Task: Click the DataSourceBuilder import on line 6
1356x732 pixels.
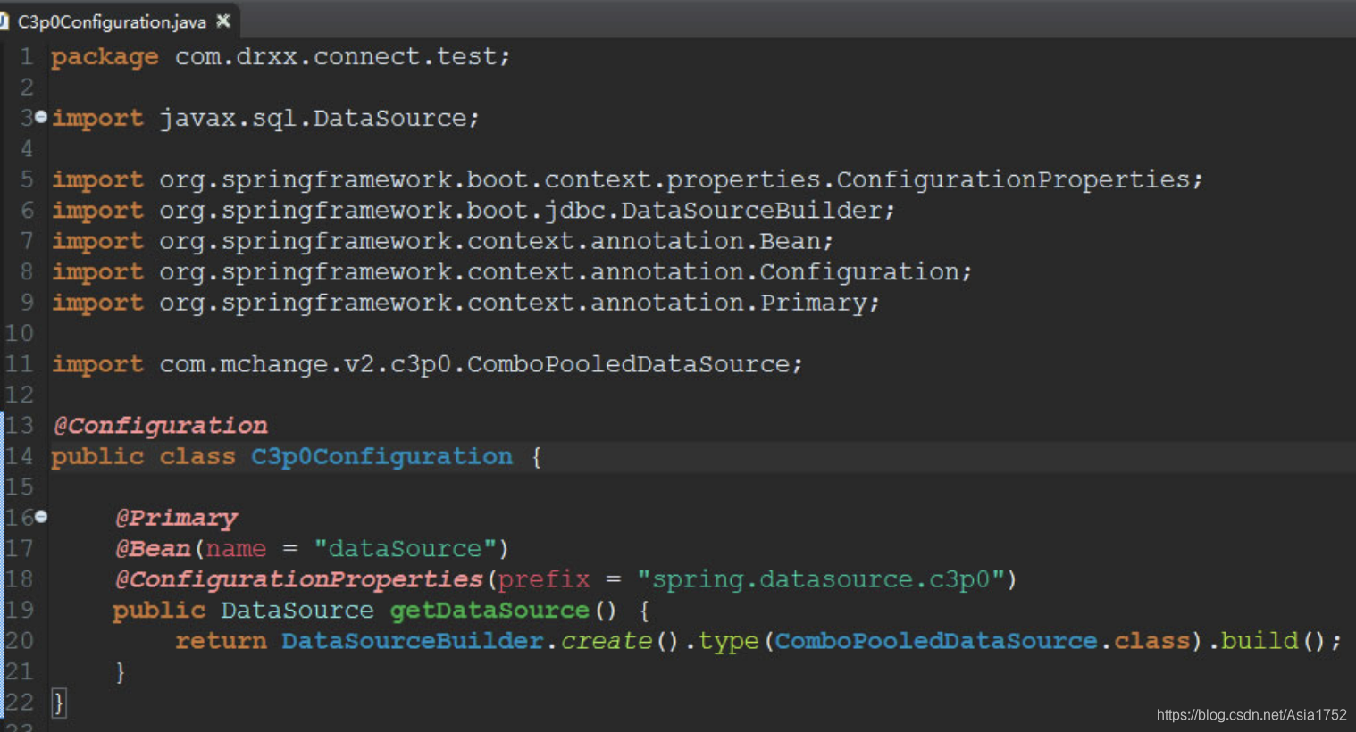Action: 473,211
